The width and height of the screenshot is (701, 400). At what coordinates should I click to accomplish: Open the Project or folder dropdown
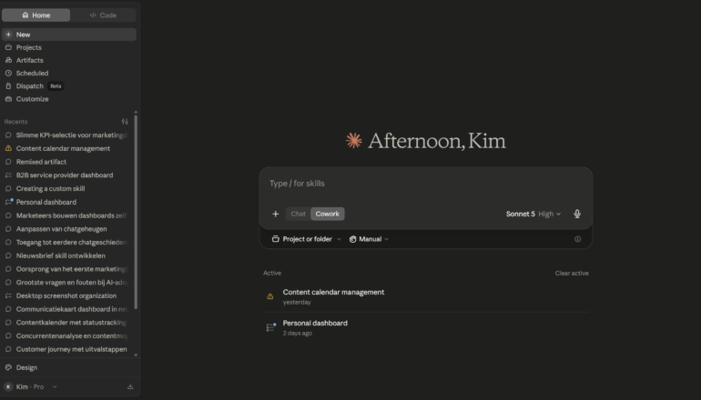pos(307,239)
